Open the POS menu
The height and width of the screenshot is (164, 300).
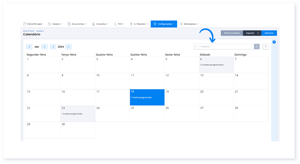tap(120, 24)
